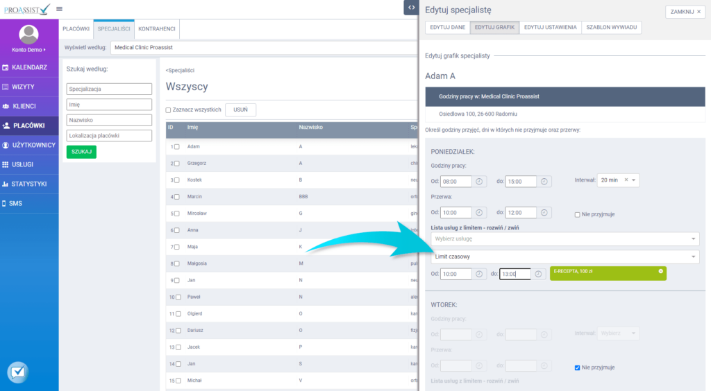Open clock picker for break end 12:00

pyautogui.click(x=544, y=213)
